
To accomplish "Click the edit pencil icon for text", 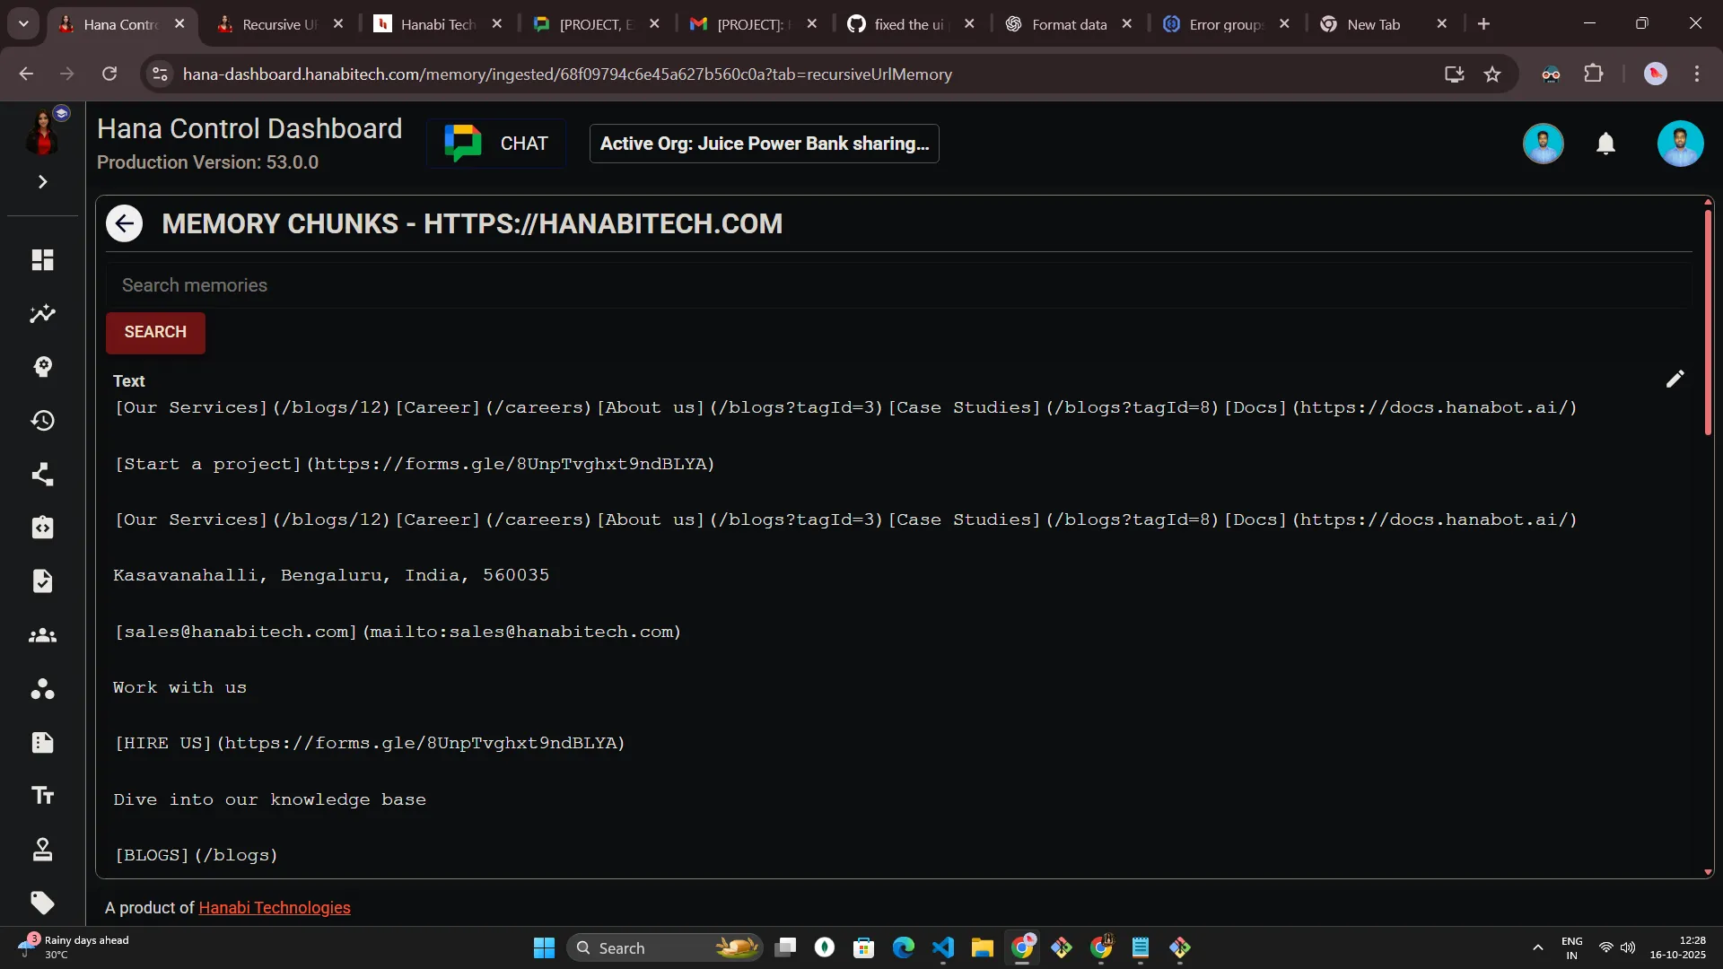I will point(1675,380).
